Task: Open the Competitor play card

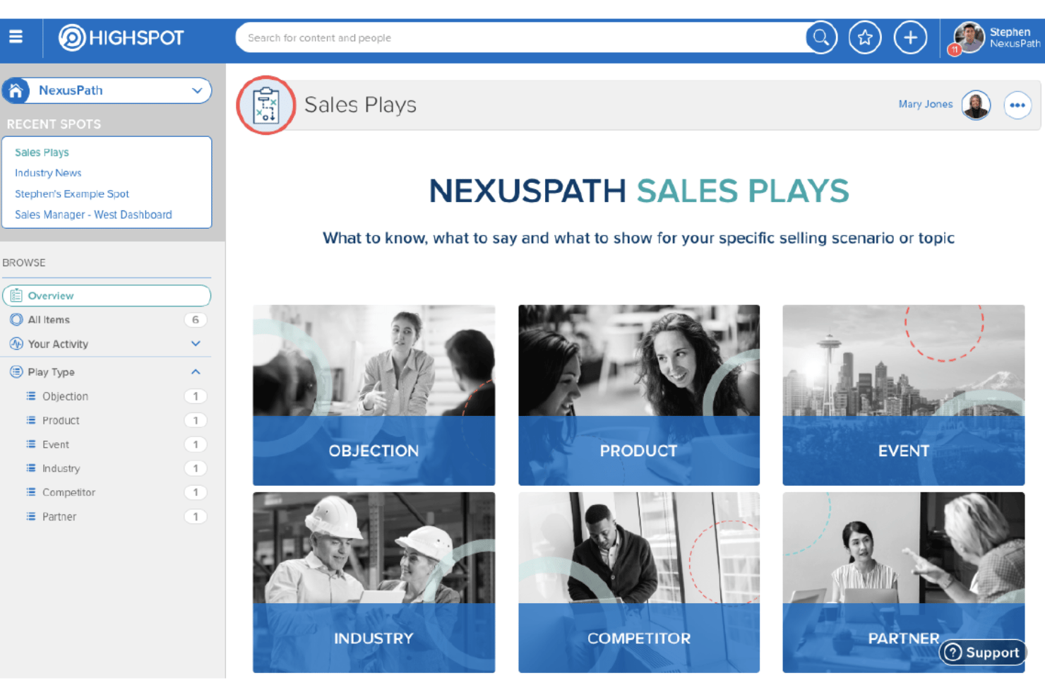Action: point(639,583)
